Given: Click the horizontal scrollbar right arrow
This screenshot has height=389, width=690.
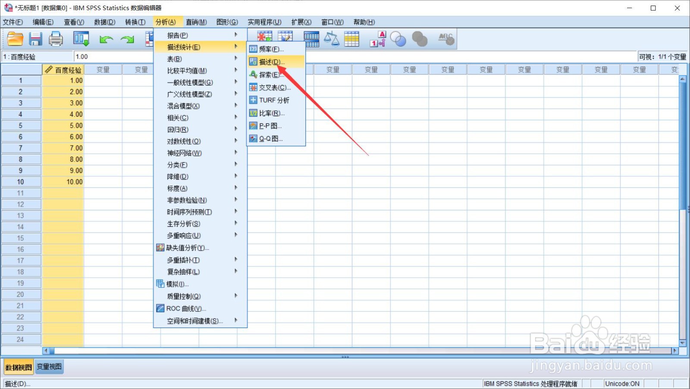Looking at the screenshot, I should click(675, 351).
